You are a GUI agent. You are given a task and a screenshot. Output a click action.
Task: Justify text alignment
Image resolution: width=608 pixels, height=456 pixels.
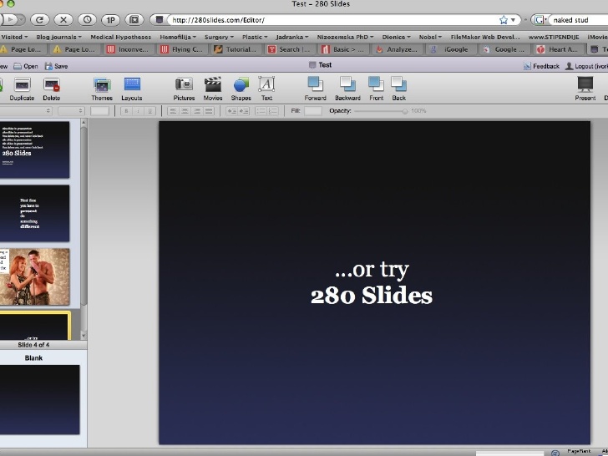[x=209, y=111]
